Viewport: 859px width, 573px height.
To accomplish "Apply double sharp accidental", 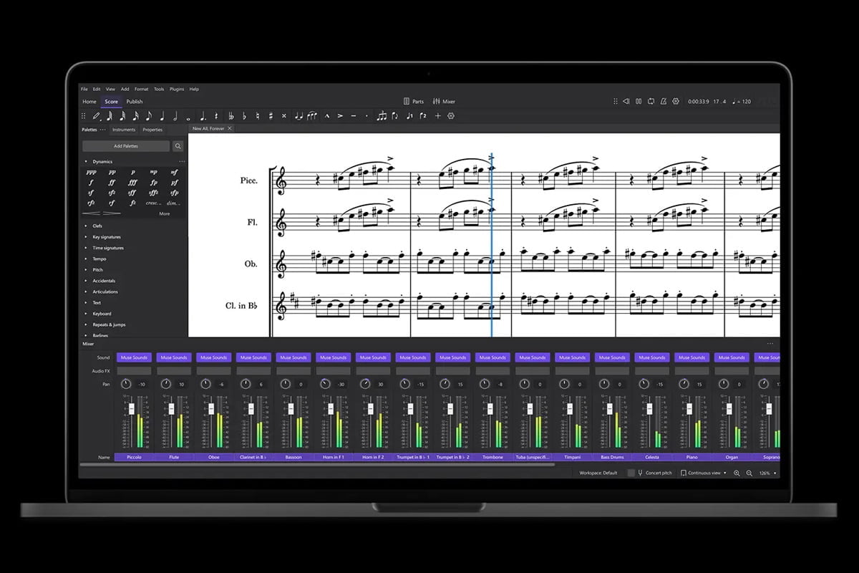I will coord(284,115).
